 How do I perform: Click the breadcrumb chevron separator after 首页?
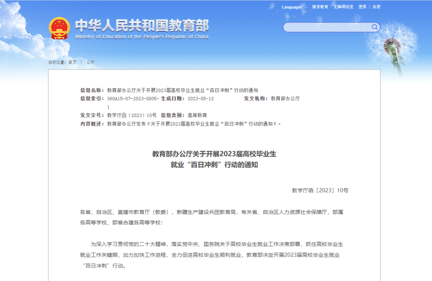pyautogui.click(x=81, y=62)
